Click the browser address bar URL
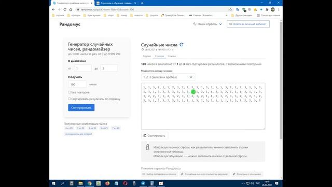This screenshot has height=187, width=332. [x=107, y=9]
